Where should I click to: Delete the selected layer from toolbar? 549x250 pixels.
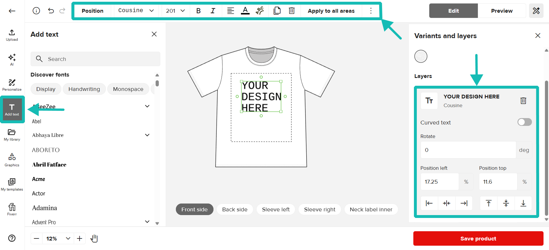(292, 11)
